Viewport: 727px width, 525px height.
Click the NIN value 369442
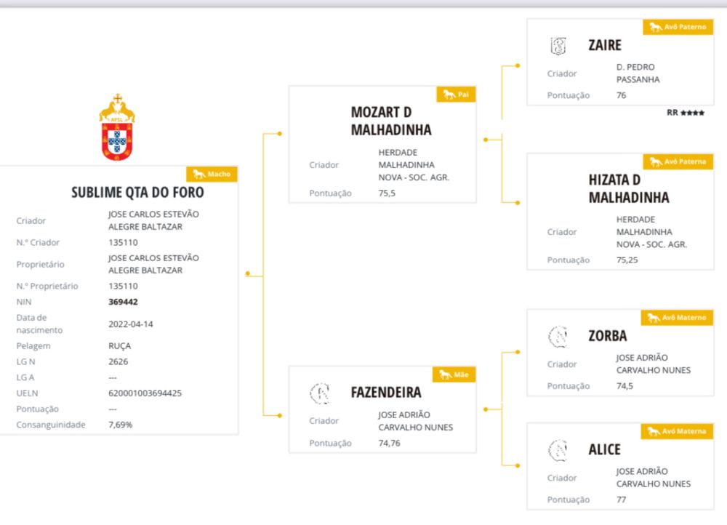tap(123, 302)
